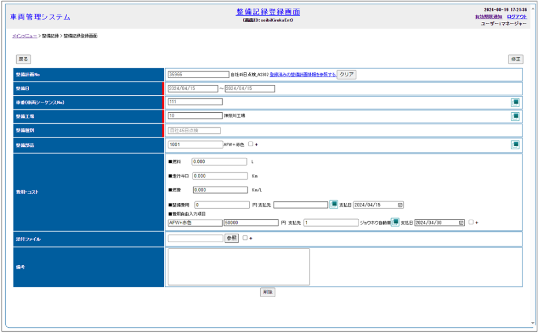Open the 登録済みの整備計画情報を参照する link
Screen dimensions: 538x333
(x=303, y=75)
